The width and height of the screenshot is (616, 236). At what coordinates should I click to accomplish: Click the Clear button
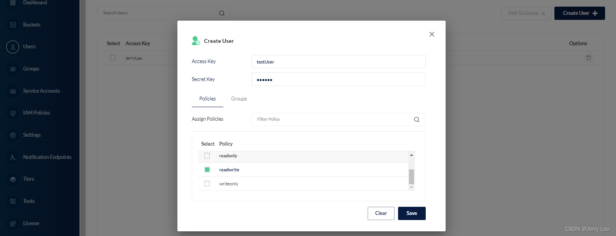point(381,213)
